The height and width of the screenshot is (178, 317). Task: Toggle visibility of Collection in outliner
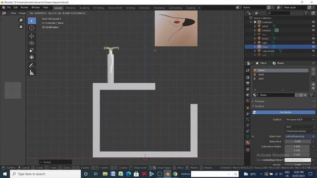tap(313, 22)
